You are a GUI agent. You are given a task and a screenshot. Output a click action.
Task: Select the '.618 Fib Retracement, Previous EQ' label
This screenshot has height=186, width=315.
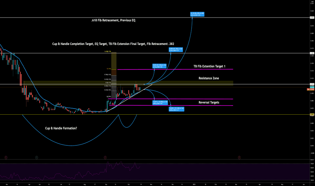point(113,20)
